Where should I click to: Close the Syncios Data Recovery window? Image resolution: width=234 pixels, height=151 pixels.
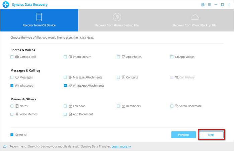(x=229, y=5)
